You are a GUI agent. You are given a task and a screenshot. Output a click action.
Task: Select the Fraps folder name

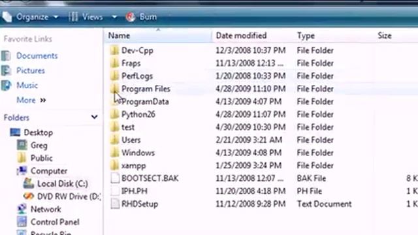coord(131,63)
